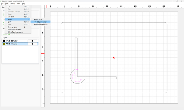Click the red zero-point marker on canvas
Image resolution: width=184 pixels, height=110 pixels.
(x=114, y=57)
